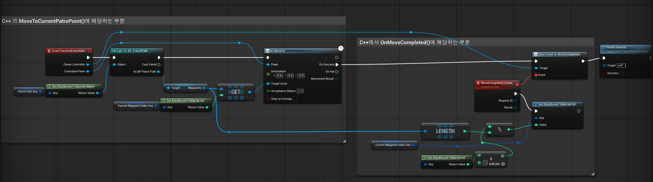Toggle the Success checkbox on Finish Execute
653x182 pixels.
[622, 73]
